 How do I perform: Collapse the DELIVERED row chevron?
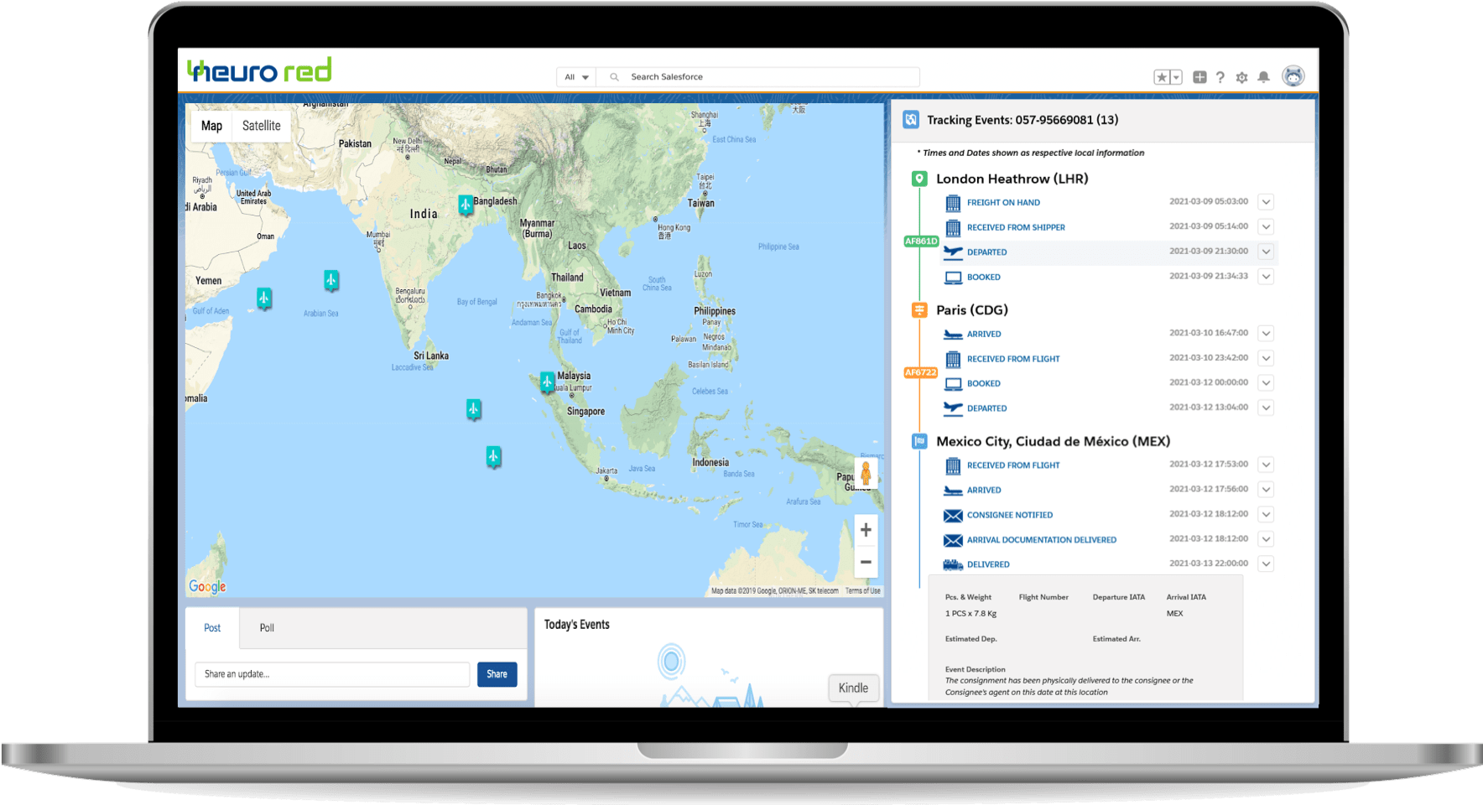pyautogui.click(x=1267, y=564)
